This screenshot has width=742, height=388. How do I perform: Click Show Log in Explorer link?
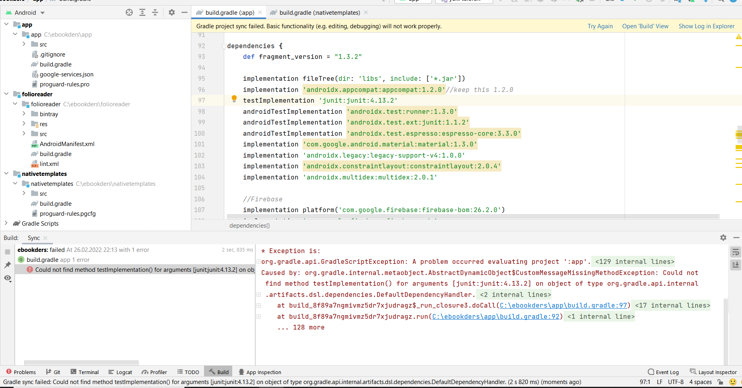(706, 26)
